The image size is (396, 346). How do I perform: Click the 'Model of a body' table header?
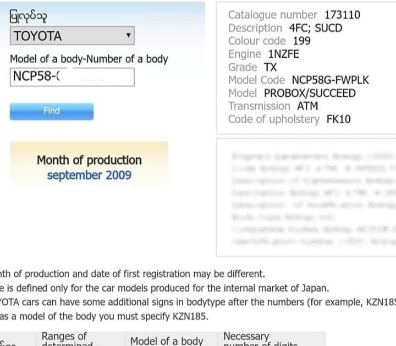[167, 340]
